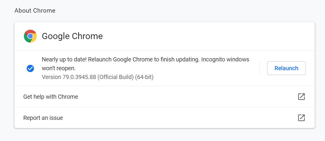
Task: Click the Google Chrome logo icon
Action: (30, 36)
